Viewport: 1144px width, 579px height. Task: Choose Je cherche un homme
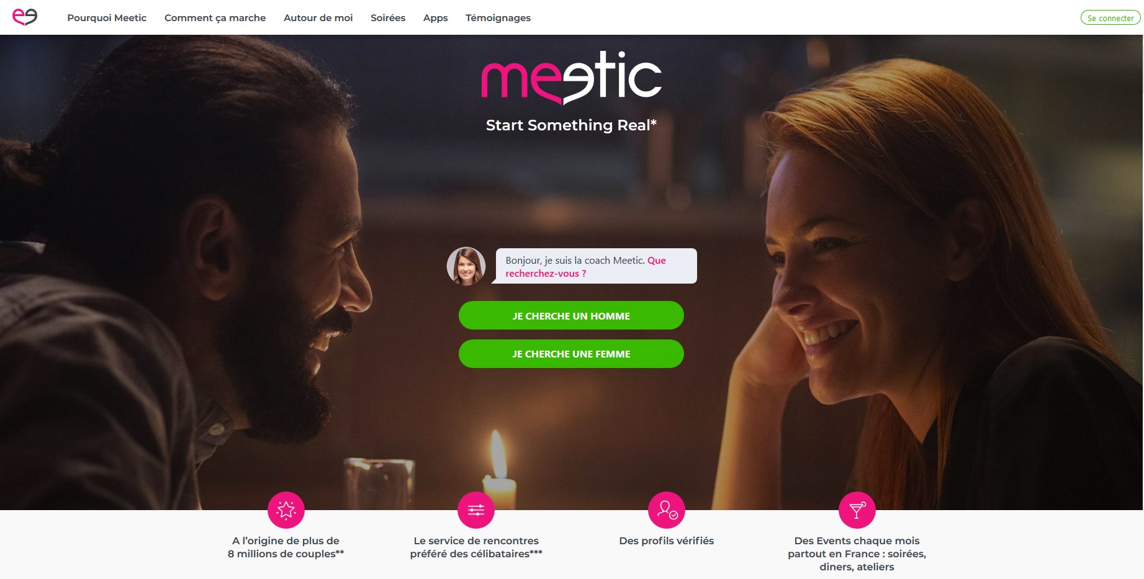[x=571, y=315]
